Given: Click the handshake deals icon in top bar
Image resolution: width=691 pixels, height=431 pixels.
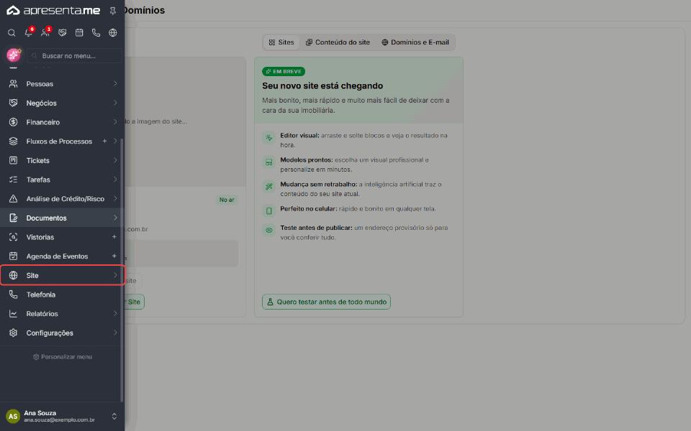Looking at the screenshot, I should (x=62, y=32).
